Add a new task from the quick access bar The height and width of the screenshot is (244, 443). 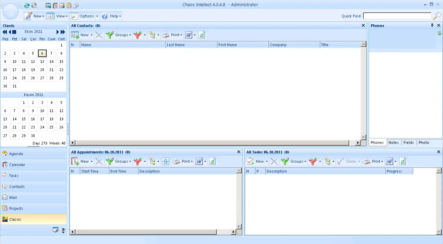coord(62,5)
